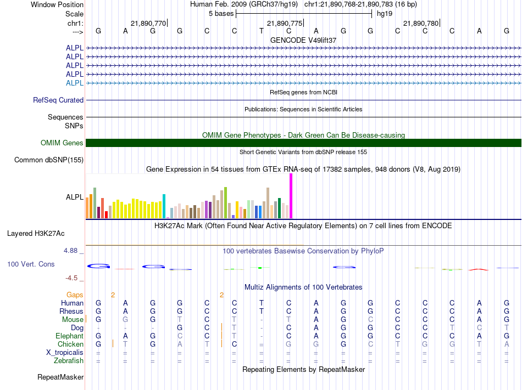Click Repeating Elements by RepeatMasker title
The height and width of the screenshot is (390, 522).
303,370
